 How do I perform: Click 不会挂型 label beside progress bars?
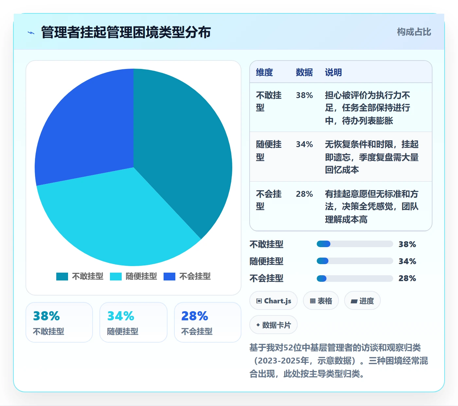pos(267,278)
